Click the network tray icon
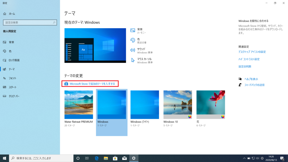This screenshot has height=162, width=288. [x=253, y=158]
